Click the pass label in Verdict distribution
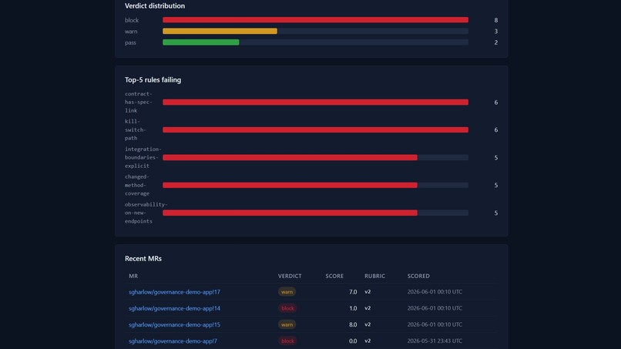Image resolution: width=621 pixels, height=349 pixels. click(x=130, y=42)
